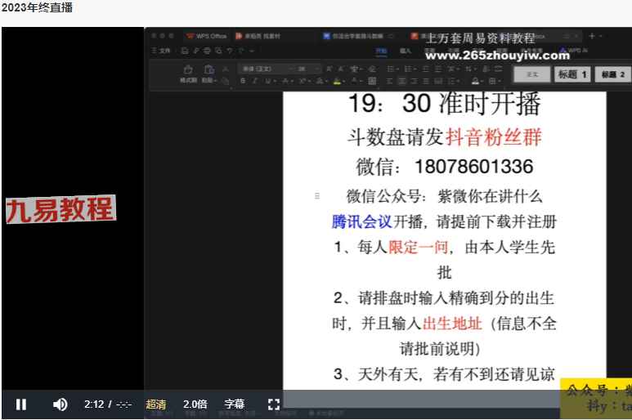Viewport: 632px width, 420px height.
Task: Insert a numbered list from ribbon
Action: tap(407, 69)
